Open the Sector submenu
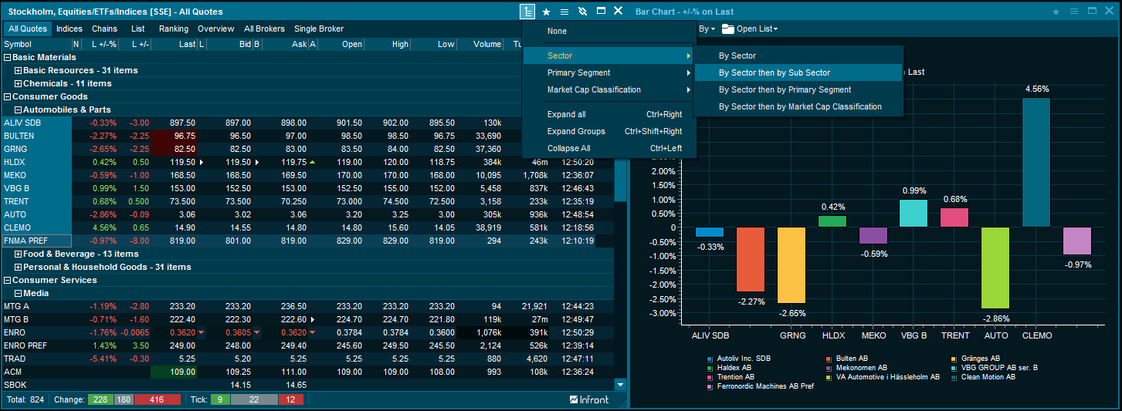The image size is (1122, 411). pos(610,56)
